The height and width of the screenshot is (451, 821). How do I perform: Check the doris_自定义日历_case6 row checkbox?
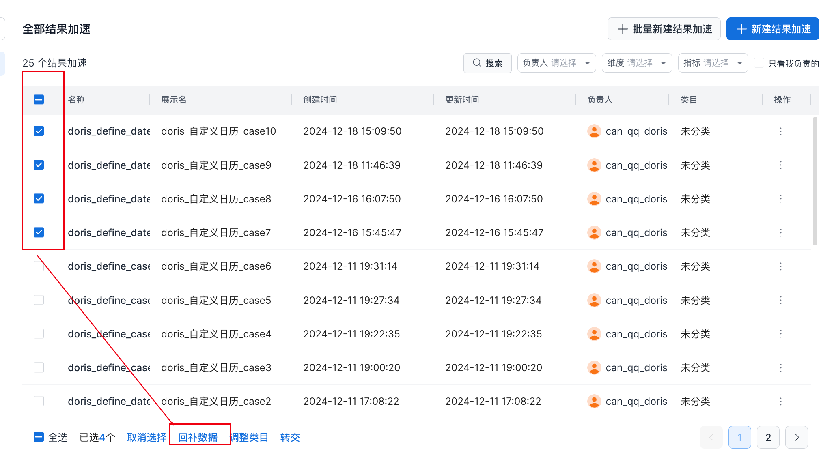(x=39, y=266)
